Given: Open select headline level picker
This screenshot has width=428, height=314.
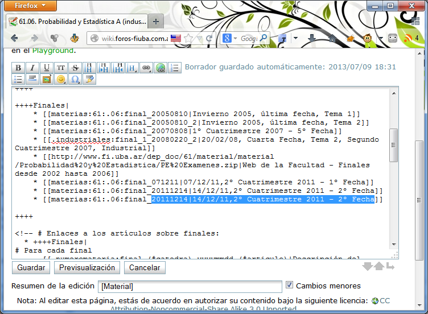Looking at the screenshot, I should [132, 68].
